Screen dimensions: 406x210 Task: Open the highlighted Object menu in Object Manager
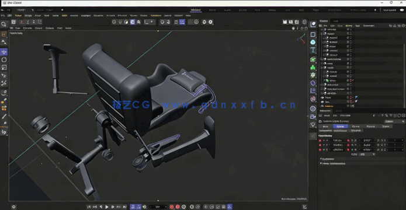[x=349, y=26]
